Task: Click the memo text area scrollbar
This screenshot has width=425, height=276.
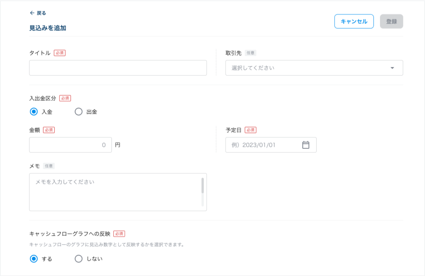Action: click(x=203, y=186)
